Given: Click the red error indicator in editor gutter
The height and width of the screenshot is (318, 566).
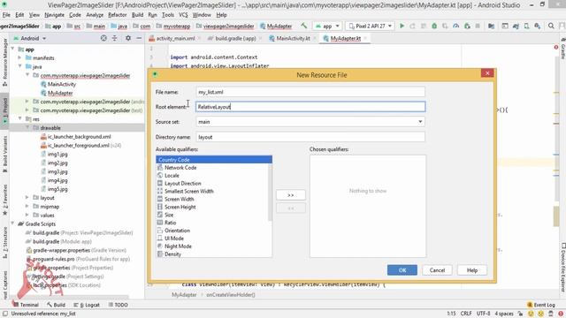Looking at the screenshot, I should coord(556,47).
